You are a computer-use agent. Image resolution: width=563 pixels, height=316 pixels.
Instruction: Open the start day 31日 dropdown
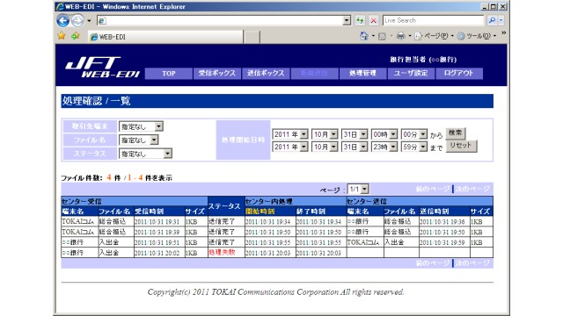pyautogui.click(x=354, y=134)
